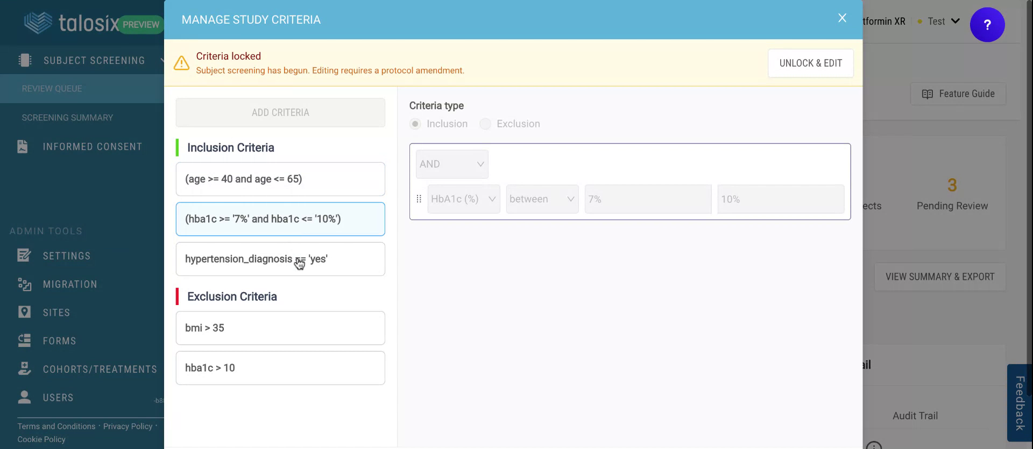Click the PREVIEW badge beside talosix
Image resolution: width=1033 pixels, height=449 pixels.
pos(141,24)
